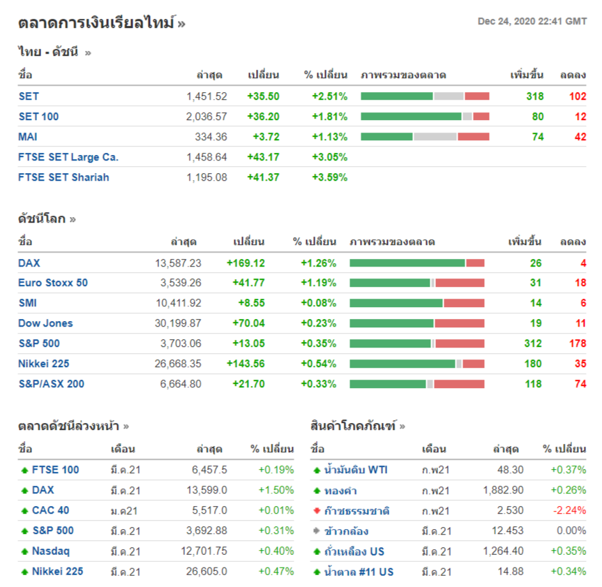Click the SET 100 market overview bar
The width and height of the screenshot is (602, 587).
425,117
